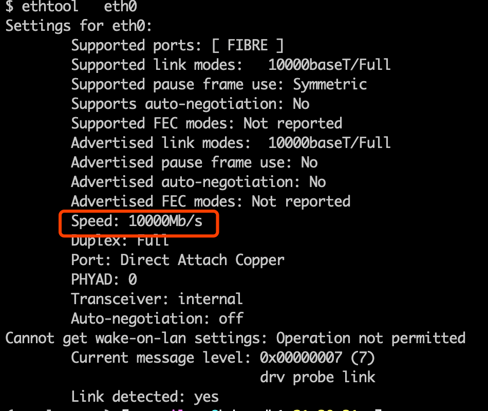Click Supported FEC modes Not reported
The image size is (488, 411).
tap(207, 124)
